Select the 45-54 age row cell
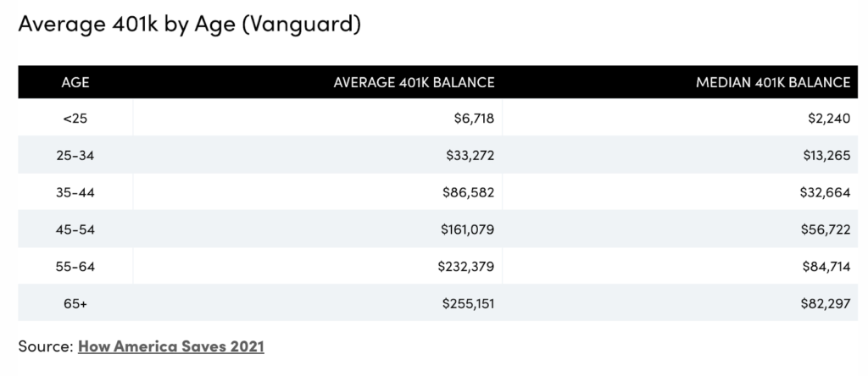The height and width of the screenshot is (376, 868). pyautogui.click(x=75, y=229)
